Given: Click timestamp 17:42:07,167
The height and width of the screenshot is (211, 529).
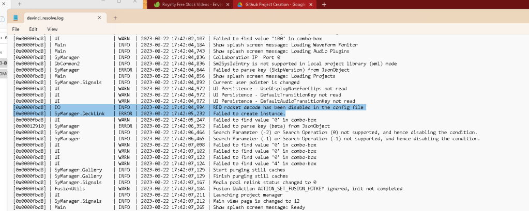Looking at the screenshot, I should (173, 183).
